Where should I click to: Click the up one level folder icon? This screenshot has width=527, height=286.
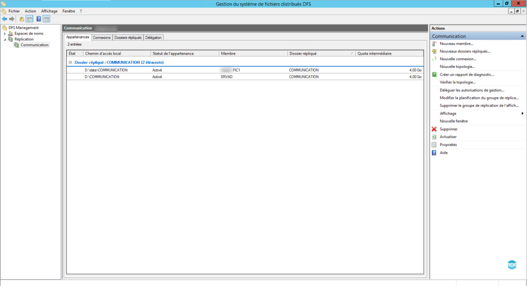click(x=22, y=19)
